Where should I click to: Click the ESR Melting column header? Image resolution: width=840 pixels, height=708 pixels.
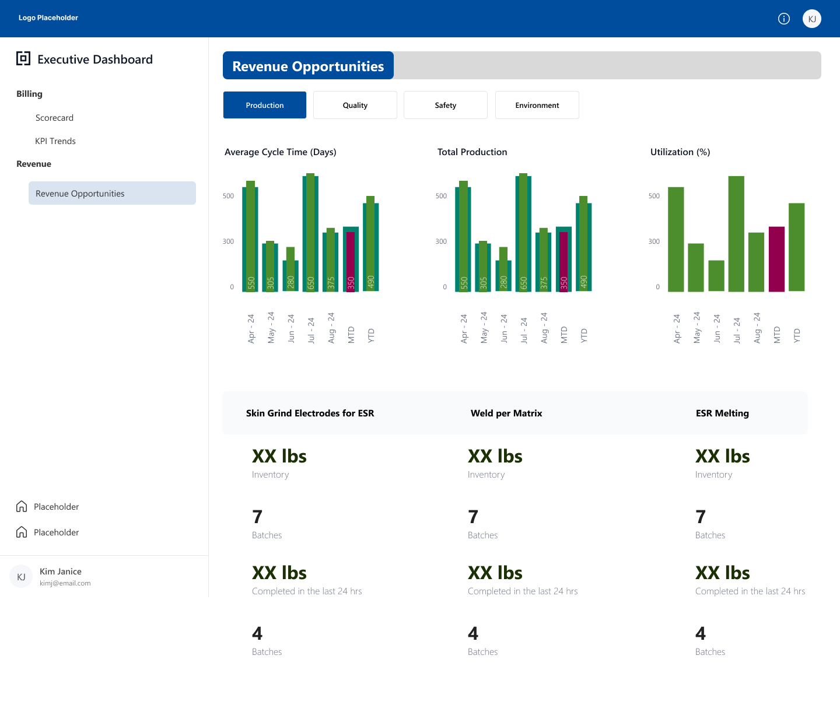[x=722, y=413]
